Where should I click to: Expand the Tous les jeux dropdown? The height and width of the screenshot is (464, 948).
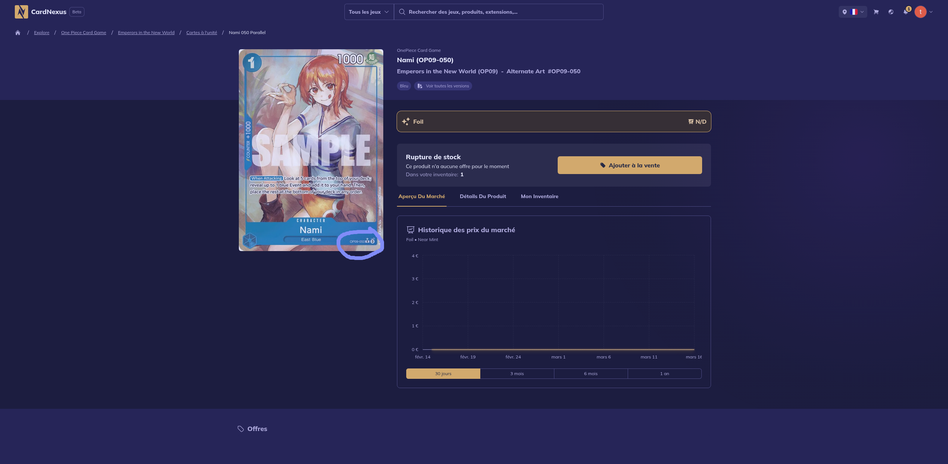point(369,12)
